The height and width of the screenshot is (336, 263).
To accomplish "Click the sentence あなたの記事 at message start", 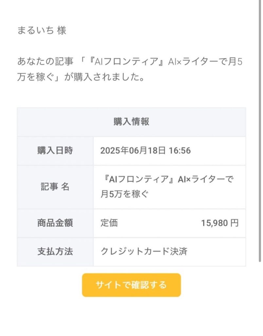I will (x=45, y=61).
